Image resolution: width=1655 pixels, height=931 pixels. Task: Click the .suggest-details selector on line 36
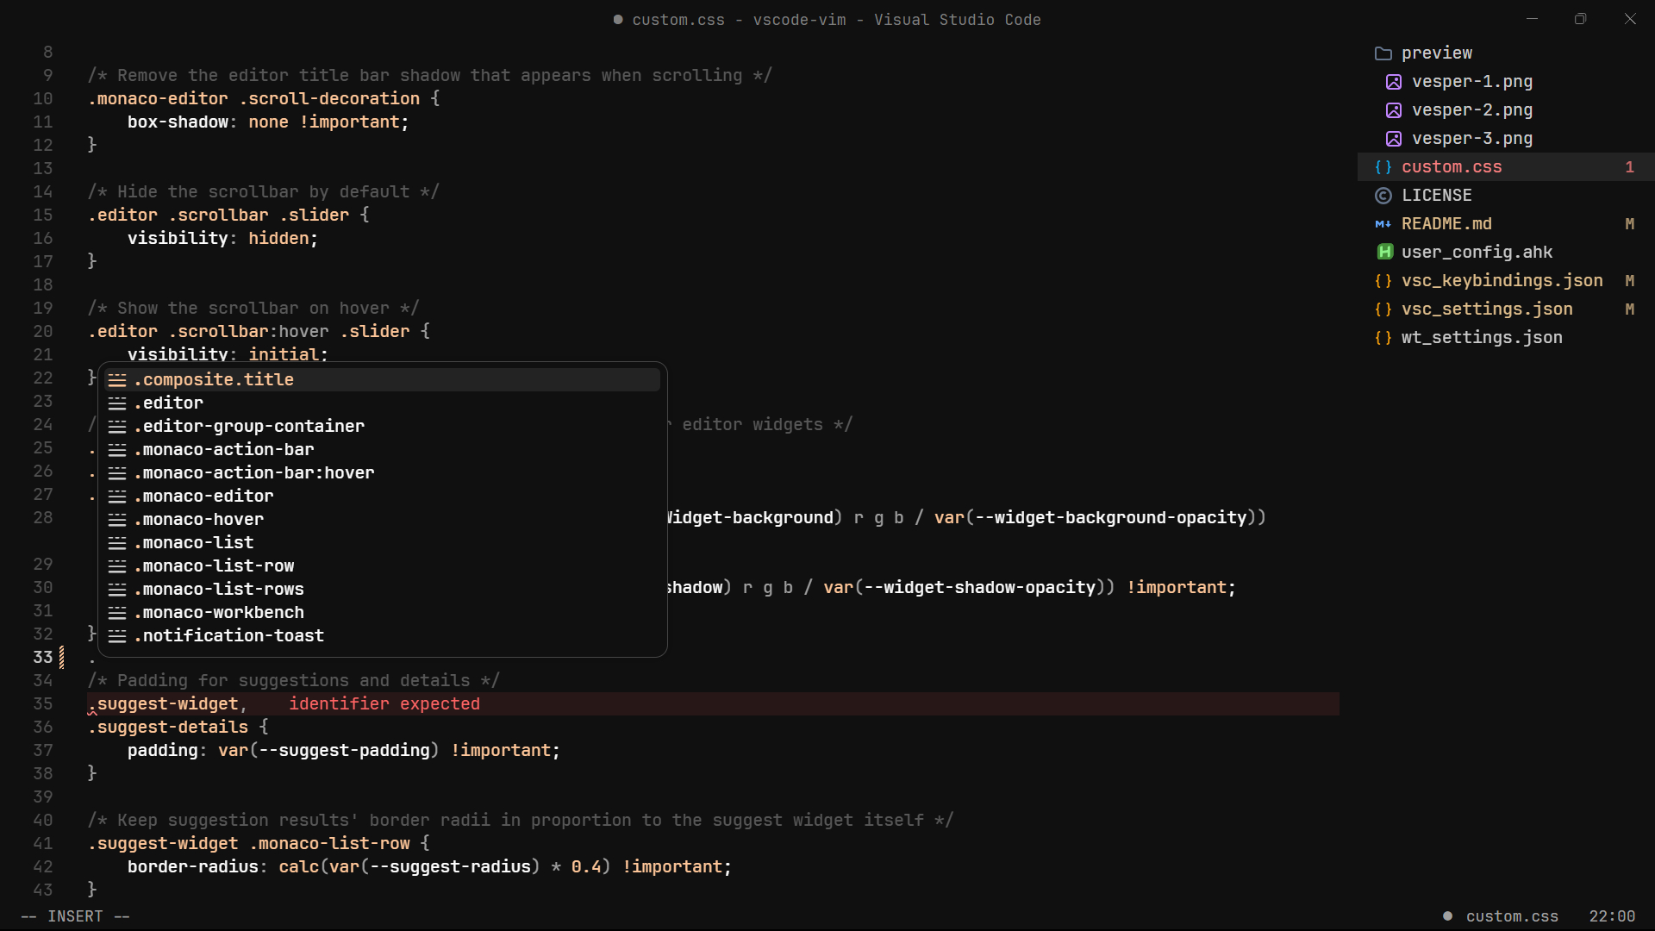point(168,728)
